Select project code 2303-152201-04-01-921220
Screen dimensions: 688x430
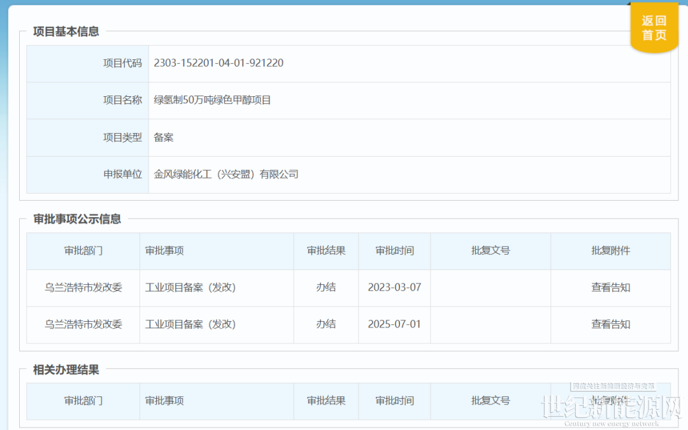(219, 63)
